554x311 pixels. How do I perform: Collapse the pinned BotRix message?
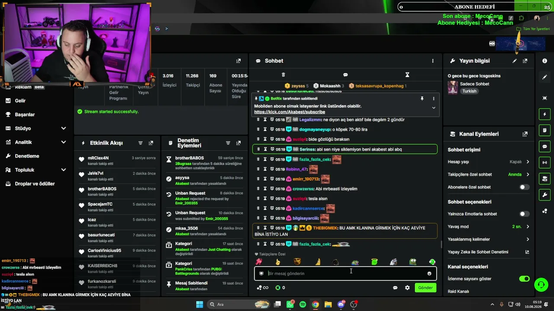[x=433, y=108]
